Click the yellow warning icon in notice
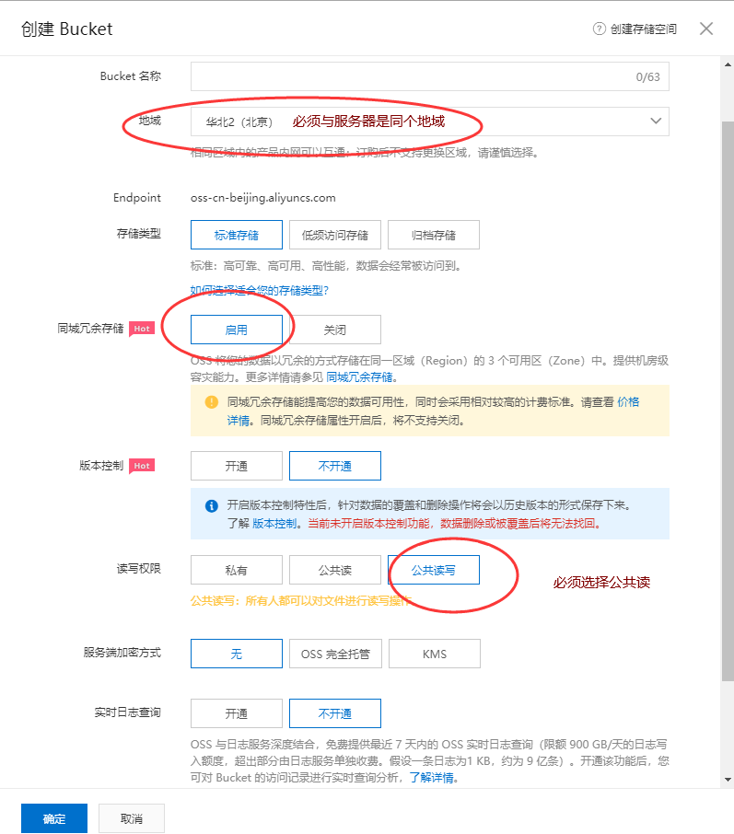This screenshot has width=734, height=834. (210, 401)
